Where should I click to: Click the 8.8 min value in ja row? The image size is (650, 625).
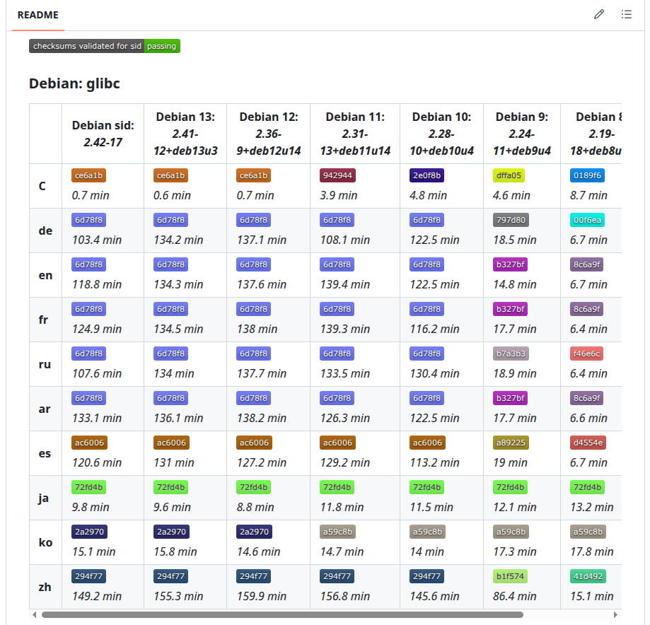tap(255, 508)
